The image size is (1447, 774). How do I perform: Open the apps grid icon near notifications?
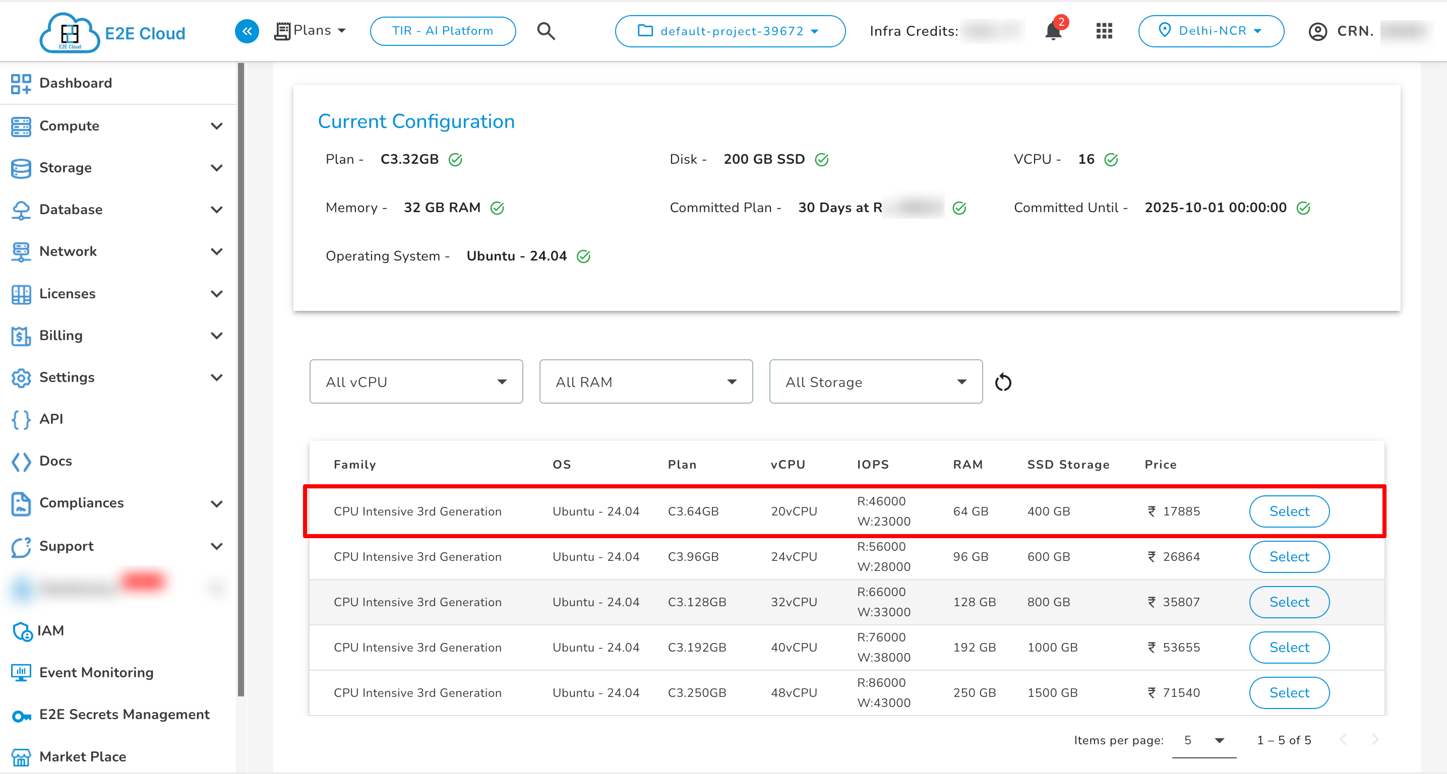[1103, 31]
